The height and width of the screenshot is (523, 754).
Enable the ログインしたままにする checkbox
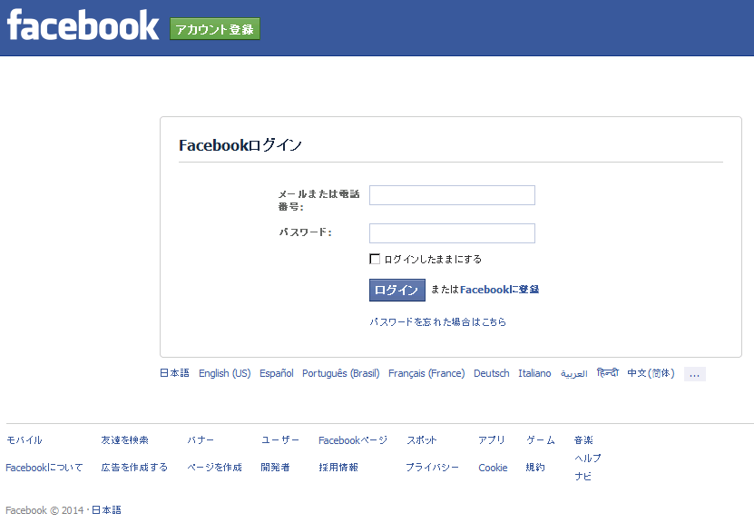(x=375, y=259)
